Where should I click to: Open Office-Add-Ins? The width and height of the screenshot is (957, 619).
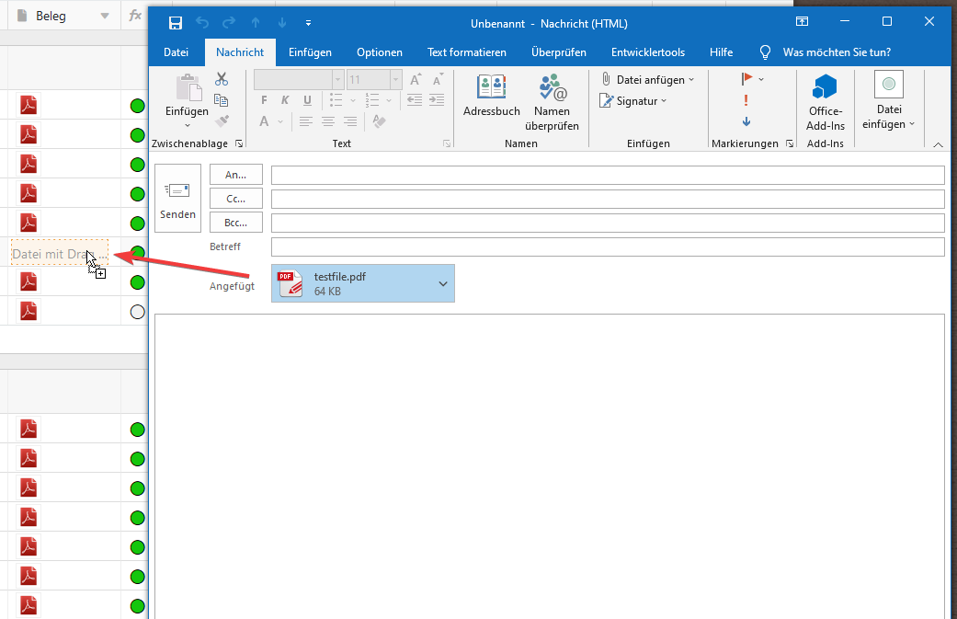pos(826,102)
